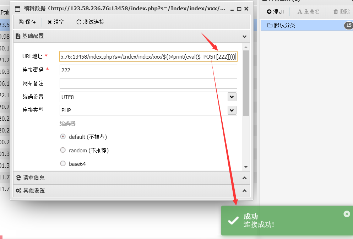Click the save floppy-disk icon
353x239 pixels.
(21, 22)
